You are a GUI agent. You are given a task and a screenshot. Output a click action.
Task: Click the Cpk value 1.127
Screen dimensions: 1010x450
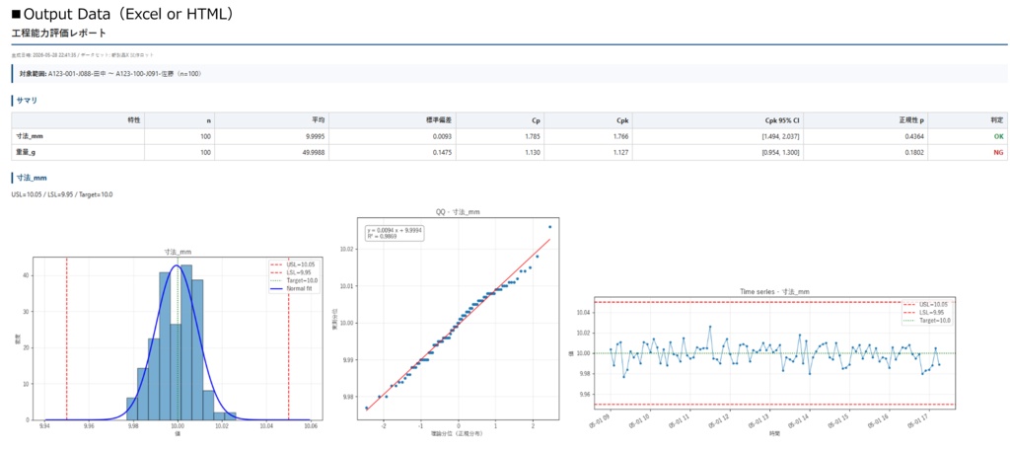(621, 152)
